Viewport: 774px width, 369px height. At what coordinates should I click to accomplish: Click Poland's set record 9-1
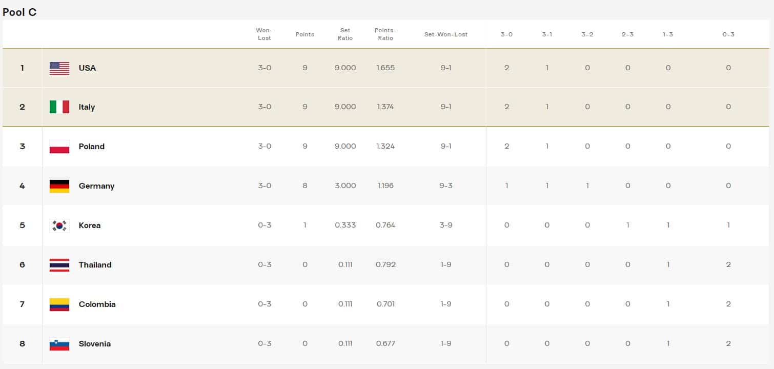point(446,147)
